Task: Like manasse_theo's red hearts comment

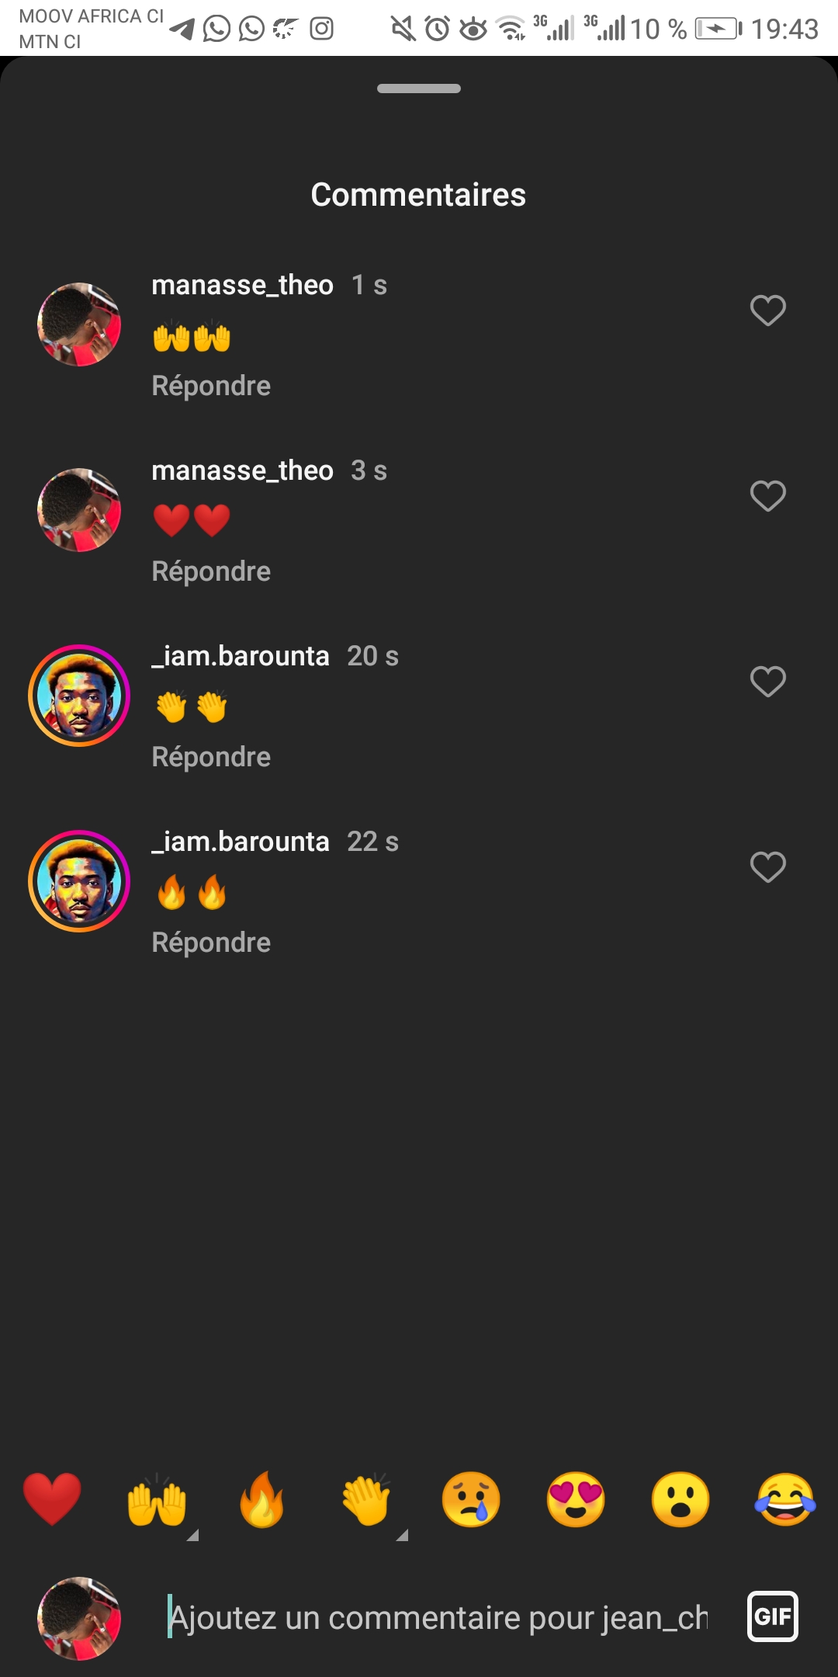Action: click(x=768, y=496)
